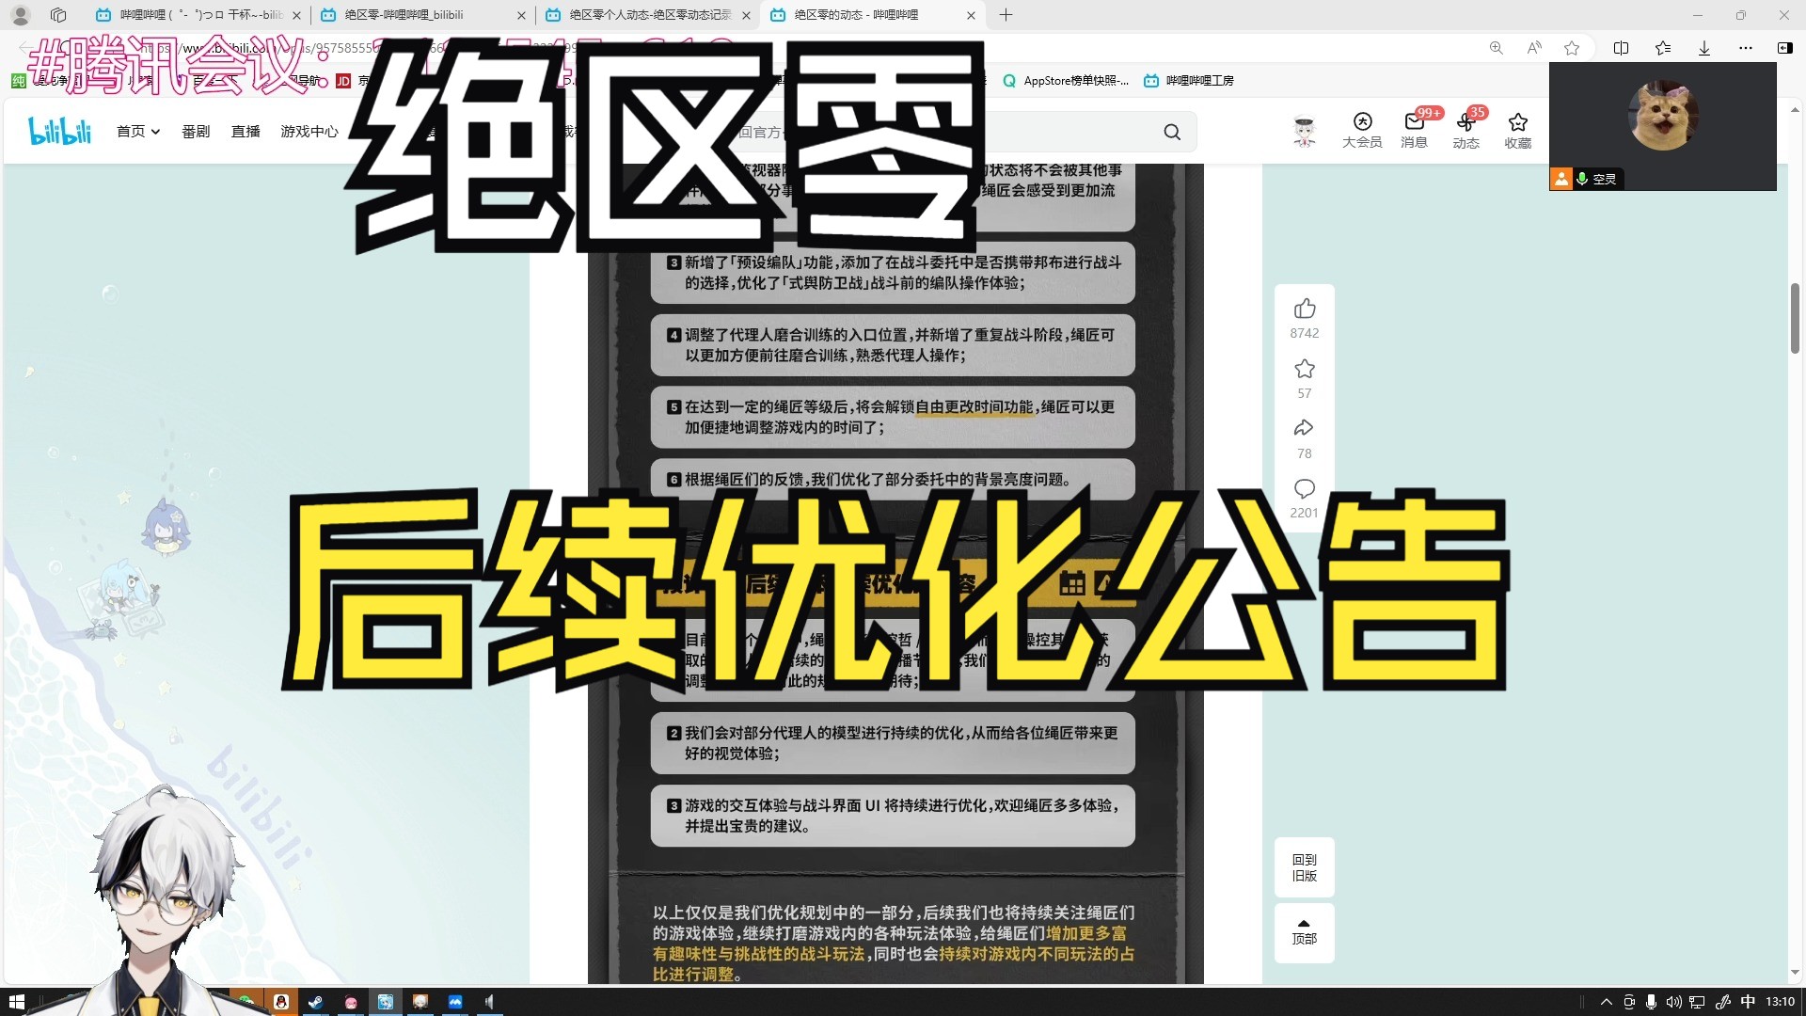Click announcement item 5 about 自由更改时间功能

click(x=893, y=417)
